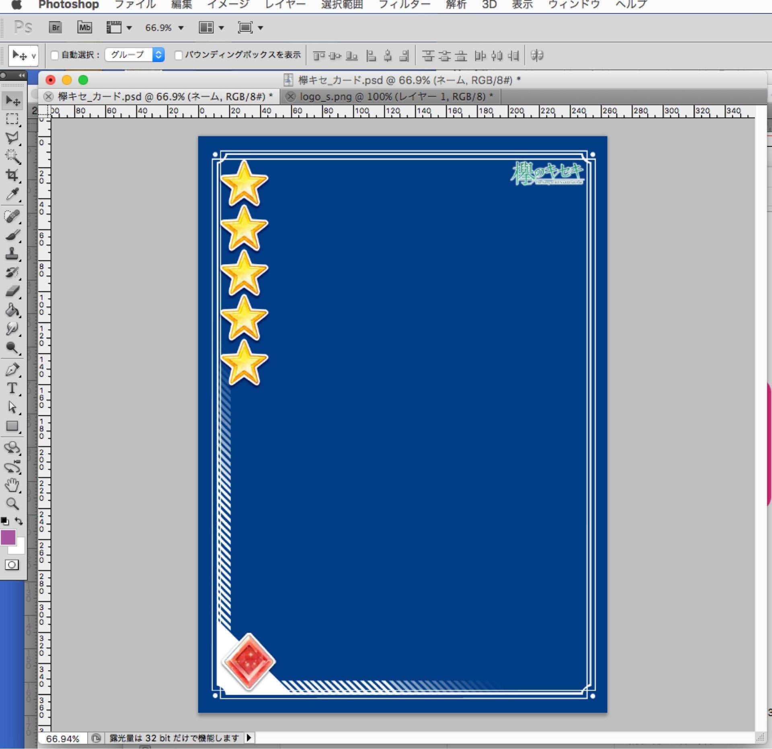Enable the auto-select (自動選択) checkbox
This screenshot has height=749, width=772.
[x=55, y=55]
